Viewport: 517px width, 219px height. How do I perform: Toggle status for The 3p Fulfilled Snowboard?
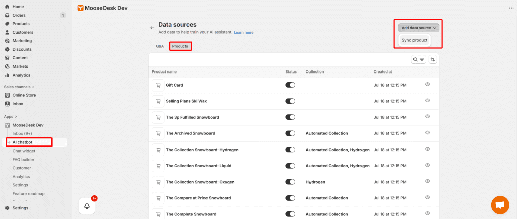(x=290, y=117)
